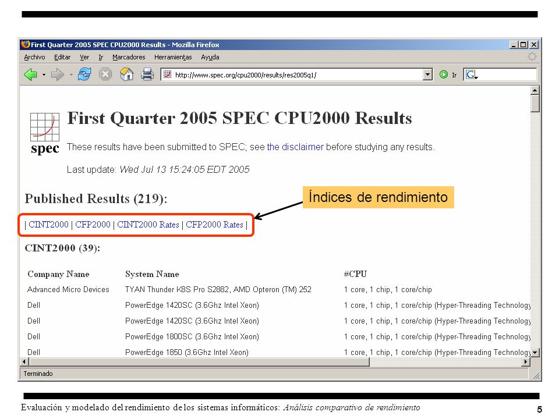Open the Archivo menu
The height and width of the screenshot is (419, 559).
[x=34, y=57]
